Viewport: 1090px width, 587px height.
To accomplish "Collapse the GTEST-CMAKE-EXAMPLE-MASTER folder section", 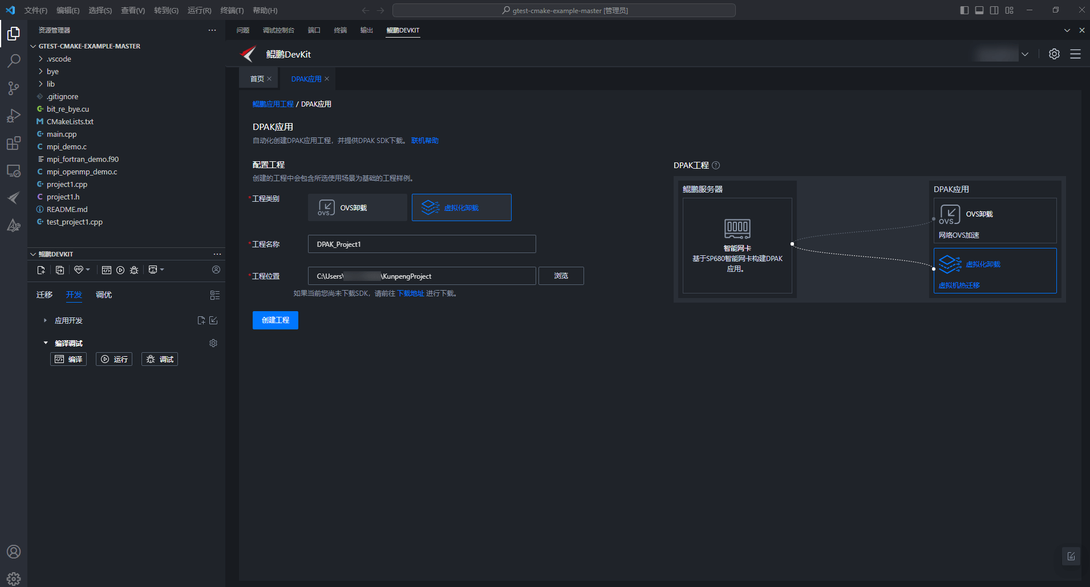I will coord(33,46).
